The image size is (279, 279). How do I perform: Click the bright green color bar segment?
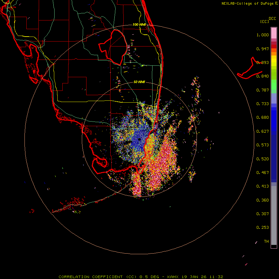[274, 85]
